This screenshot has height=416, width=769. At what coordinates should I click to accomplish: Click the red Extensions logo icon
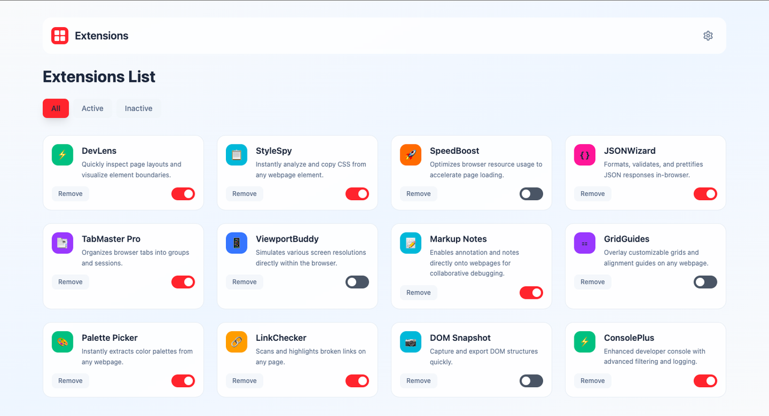pos(59,35)
